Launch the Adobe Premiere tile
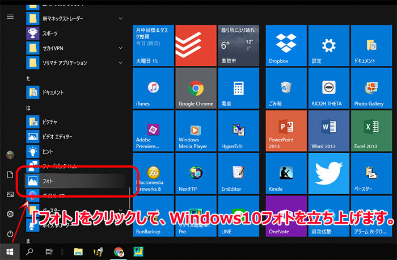 (x=153, y=131)
